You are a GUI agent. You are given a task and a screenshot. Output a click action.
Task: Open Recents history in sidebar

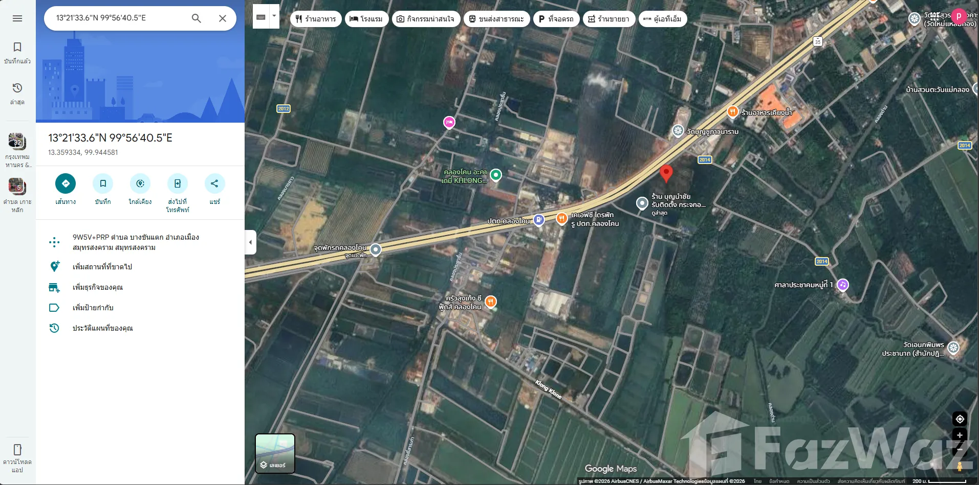click(x=17, y=94)
